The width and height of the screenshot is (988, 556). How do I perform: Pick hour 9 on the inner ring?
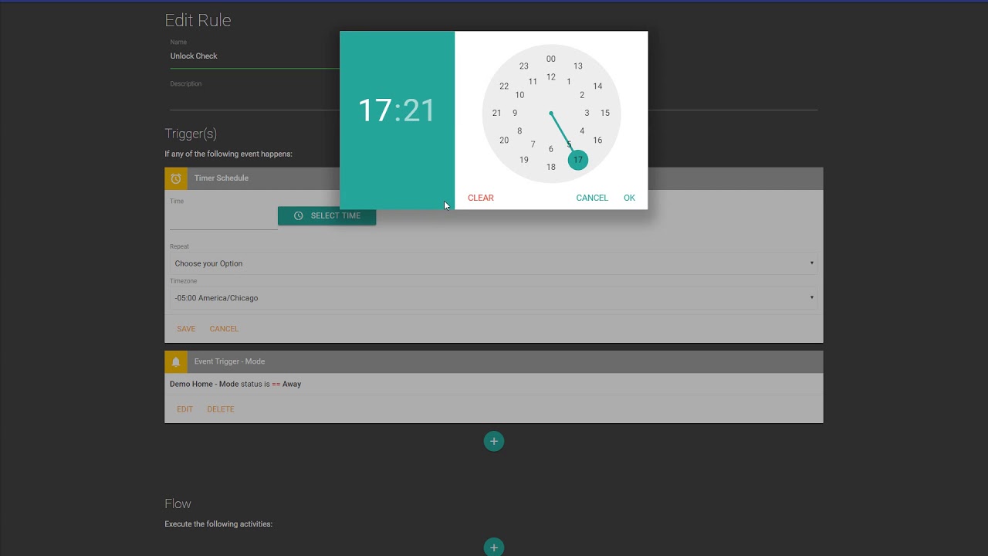click(515, 113)
